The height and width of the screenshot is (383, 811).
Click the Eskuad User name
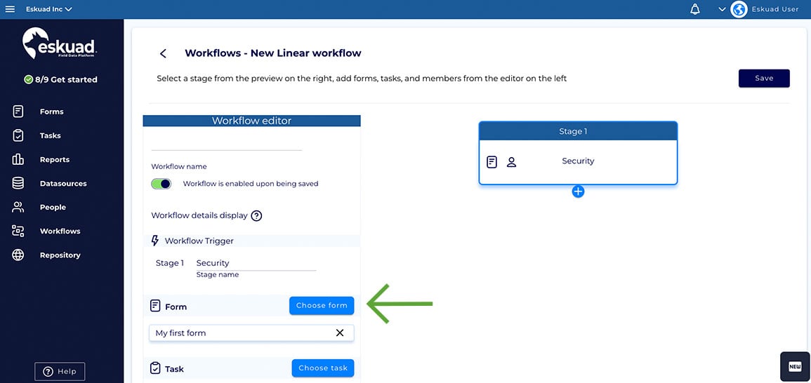click(x=774, y=9)
